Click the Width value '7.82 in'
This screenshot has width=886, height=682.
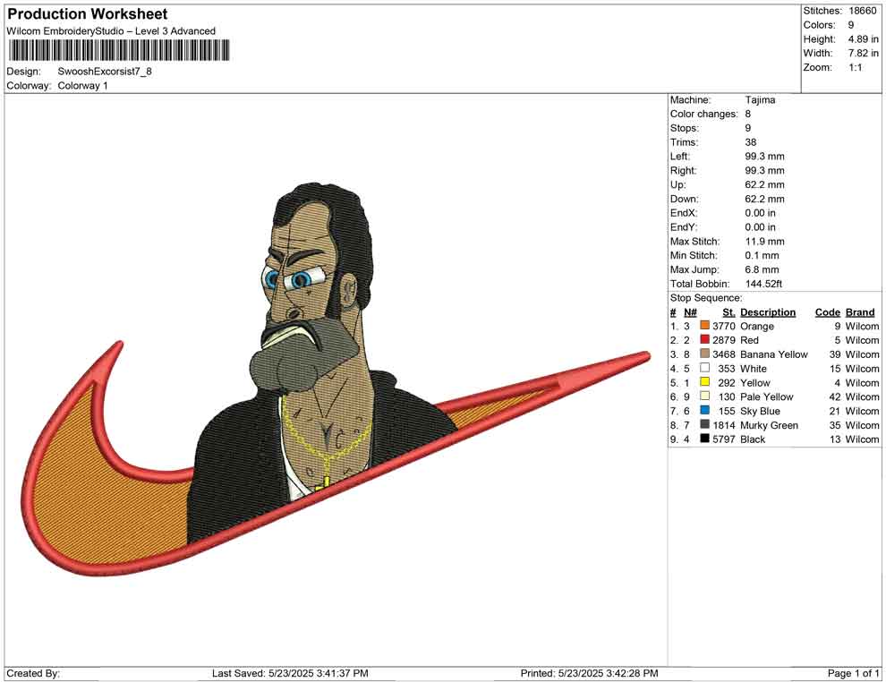[x=863, y=53]
